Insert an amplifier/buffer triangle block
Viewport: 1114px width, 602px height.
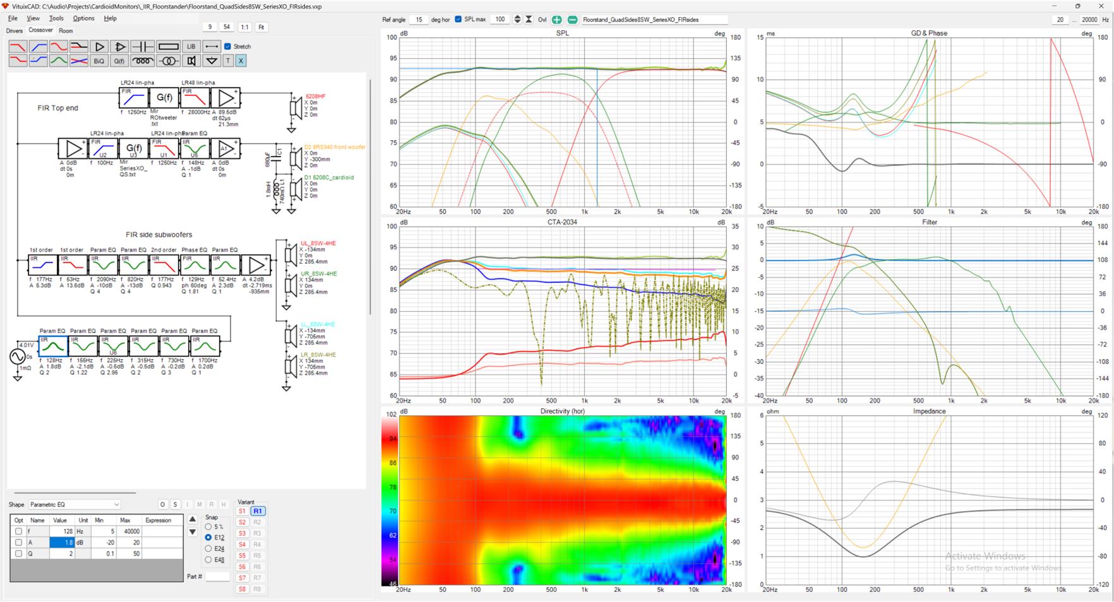click(x=99, y=47)
